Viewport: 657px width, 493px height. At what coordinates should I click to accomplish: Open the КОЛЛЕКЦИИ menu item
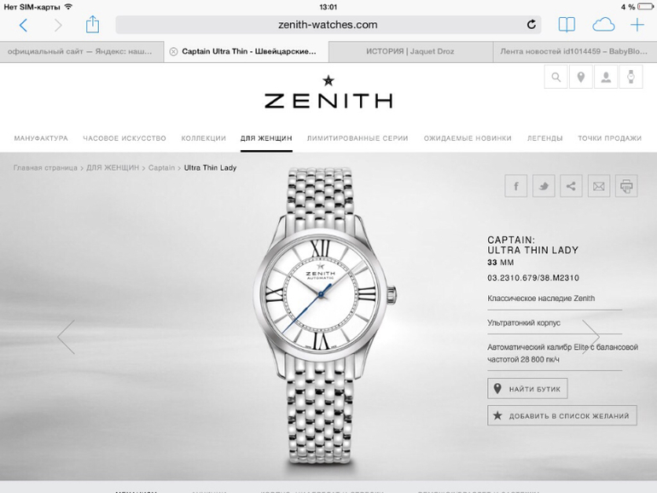(x=204, y=138)
